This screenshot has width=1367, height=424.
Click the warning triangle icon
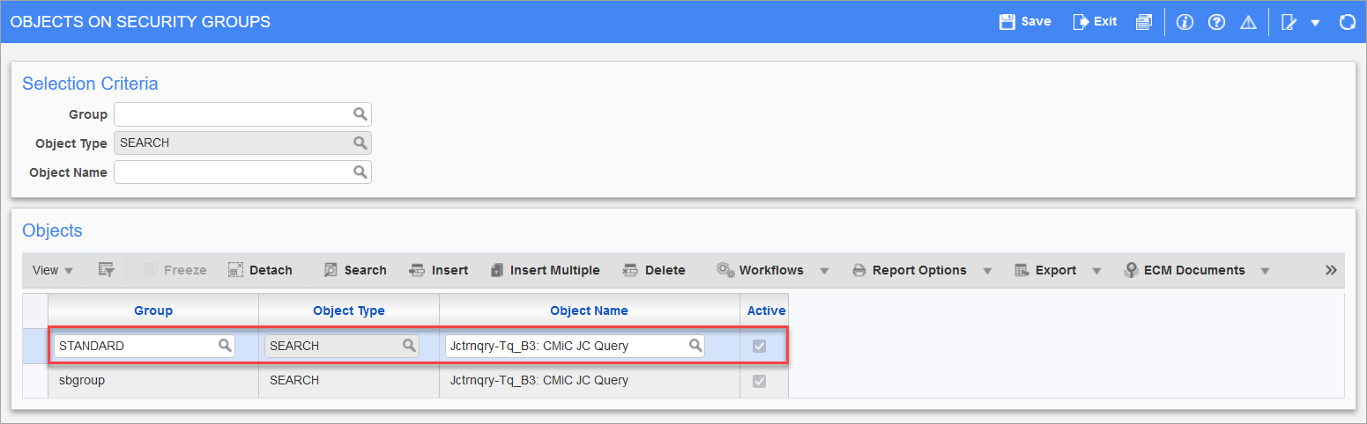[1248, 22]
